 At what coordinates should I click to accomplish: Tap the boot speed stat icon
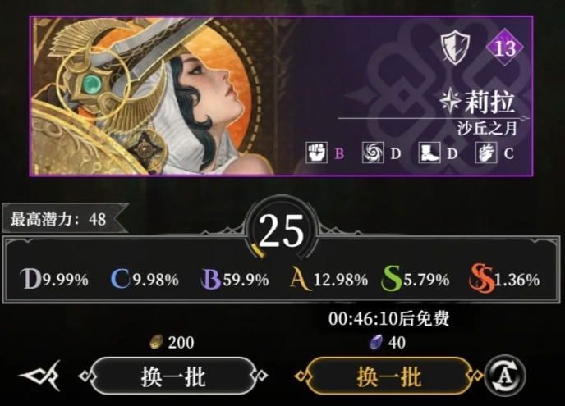coord(429,153)
